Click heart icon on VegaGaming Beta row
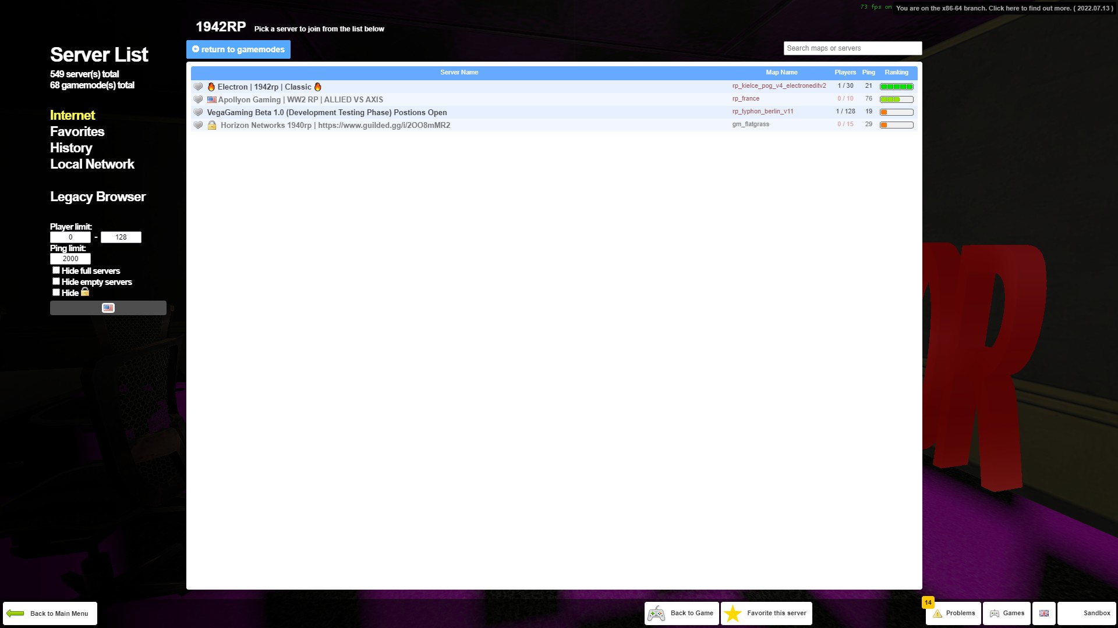The width and height of the screenshot is (1118, 628). [x=198, y=112]
